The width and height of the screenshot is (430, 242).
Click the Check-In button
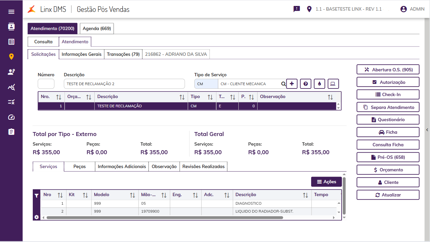pos(388,94)
